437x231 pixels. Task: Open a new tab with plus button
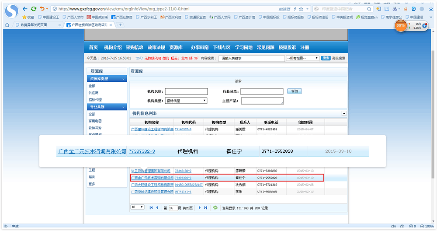(121, 25)
